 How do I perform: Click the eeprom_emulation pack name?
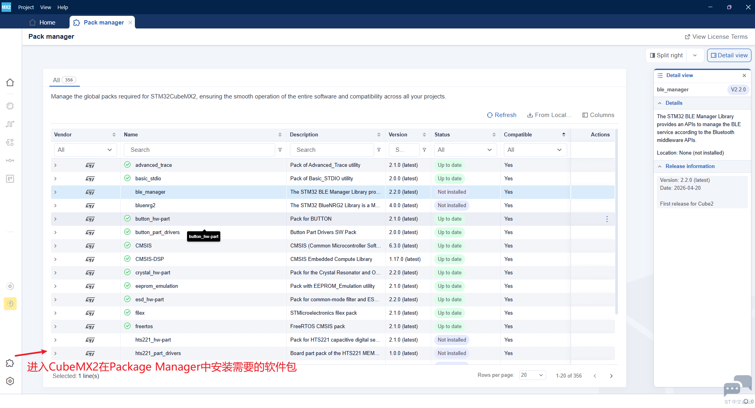click(x=157, y=286)
